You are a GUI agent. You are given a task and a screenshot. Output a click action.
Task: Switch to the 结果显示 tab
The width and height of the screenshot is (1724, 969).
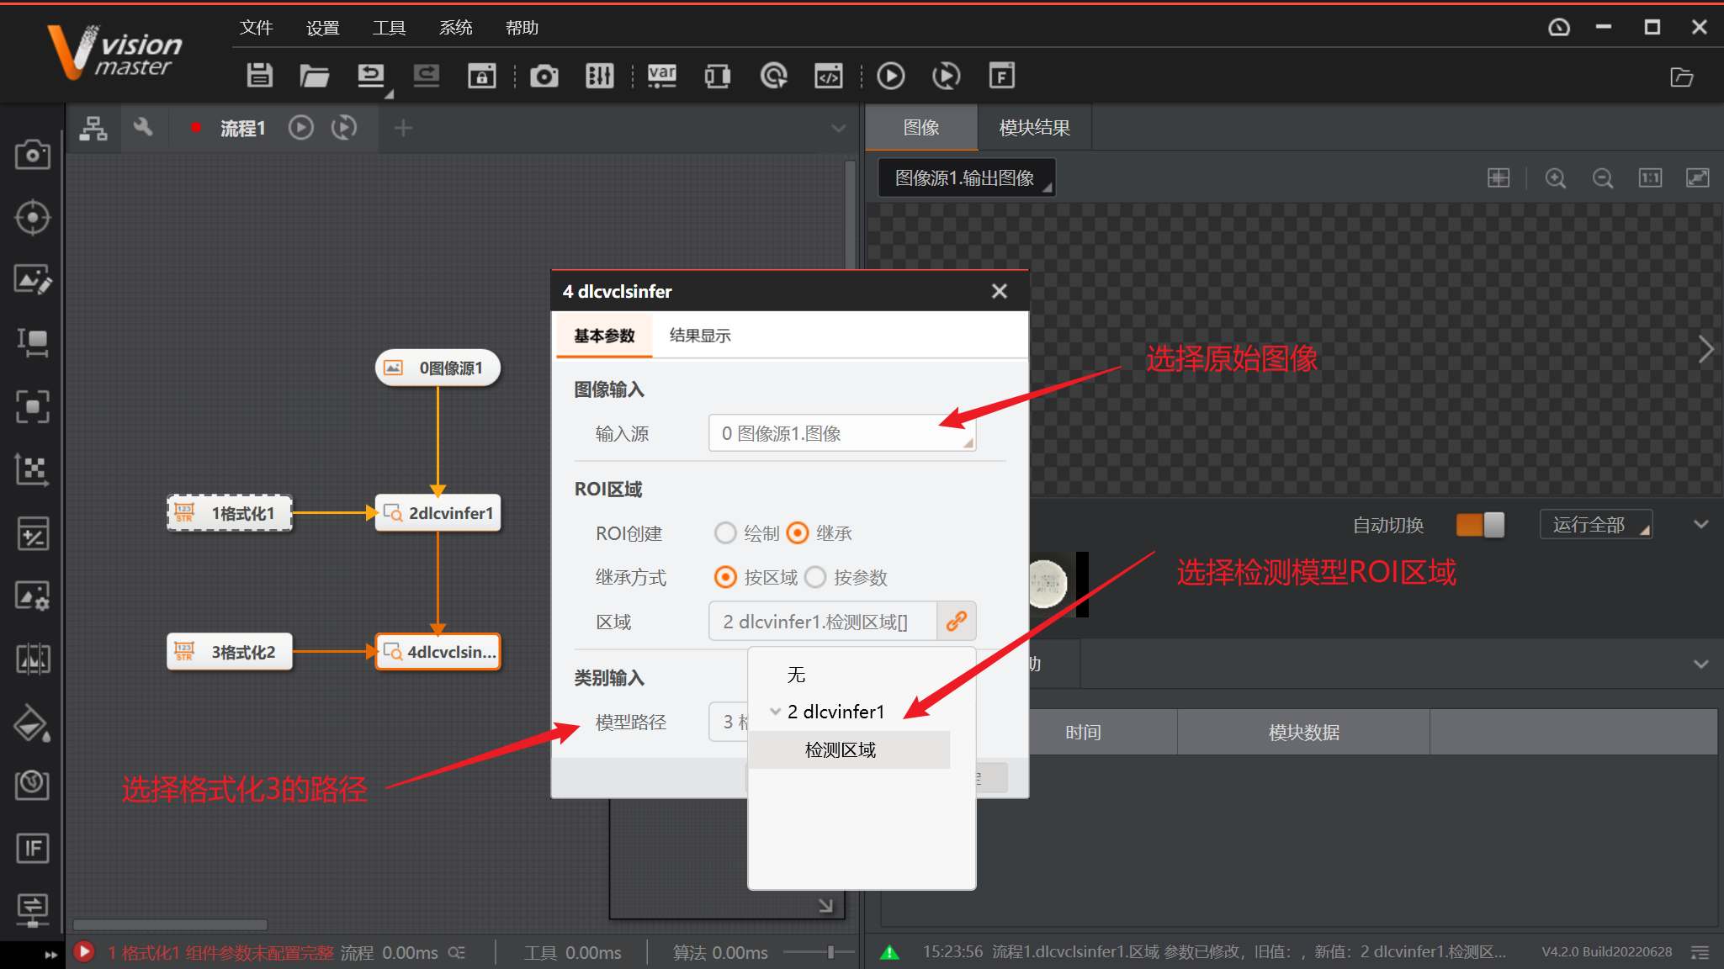(699, 336)
